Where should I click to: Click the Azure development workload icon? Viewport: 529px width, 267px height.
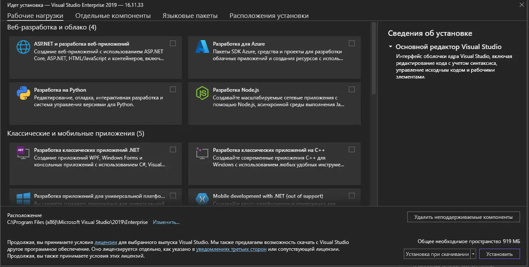(201, 47)
